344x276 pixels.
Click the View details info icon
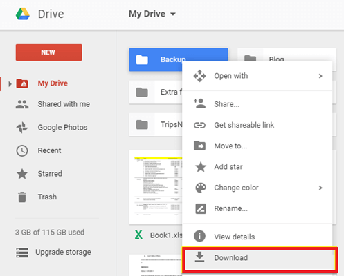(x=199, y=236)
